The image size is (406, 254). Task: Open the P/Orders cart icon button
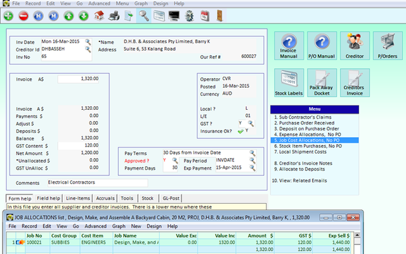(x=388, y=46)
